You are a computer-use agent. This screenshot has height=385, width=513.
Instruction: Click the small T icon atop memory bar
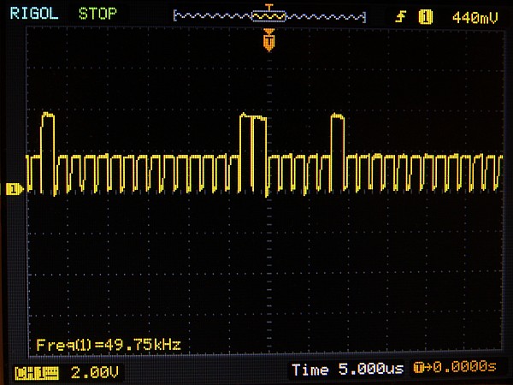(271, 8)
